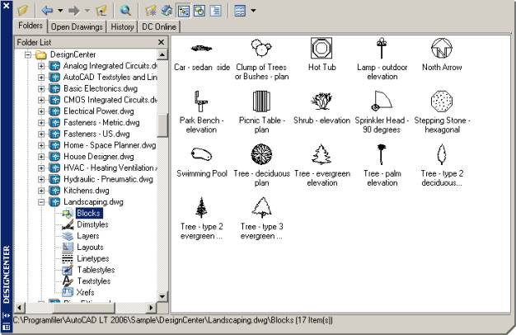Select Picnic Table - plan block

click(261, 112)
